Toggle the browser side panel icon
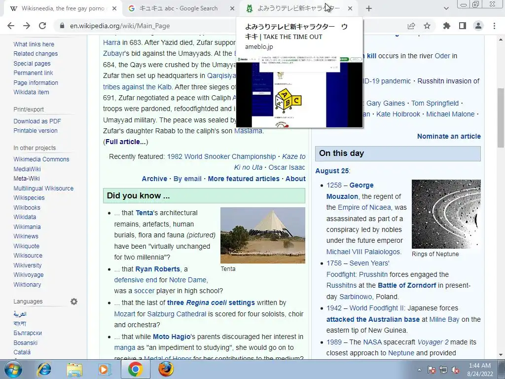505x379 pixels. pos(463,26)
